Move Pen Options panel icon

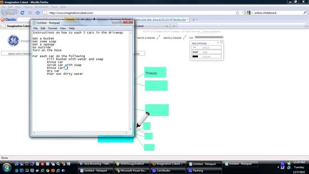pyautogui.click(x=218, y=43)
